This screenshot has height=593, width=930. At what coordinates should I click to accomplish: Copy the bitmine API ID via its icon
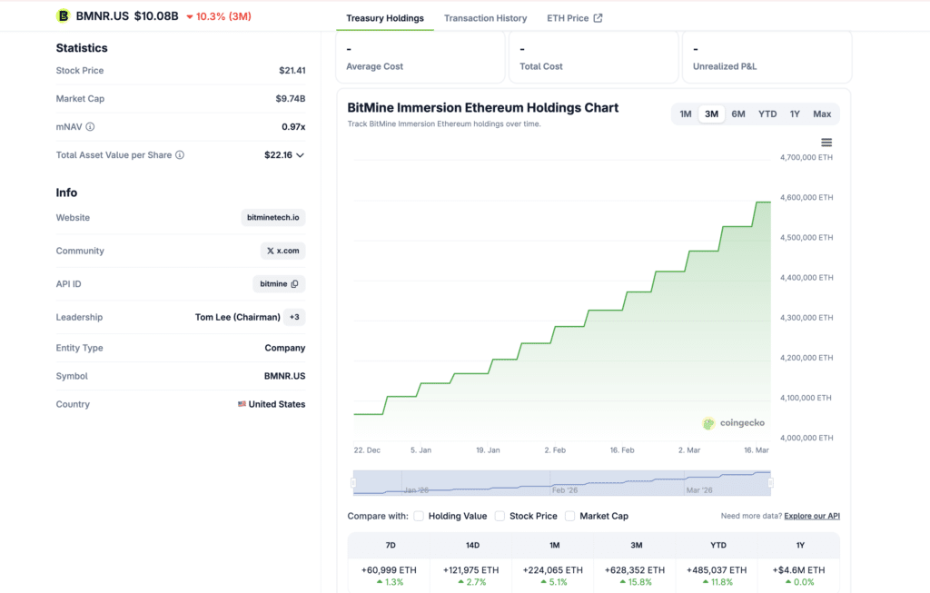[296, 283]
